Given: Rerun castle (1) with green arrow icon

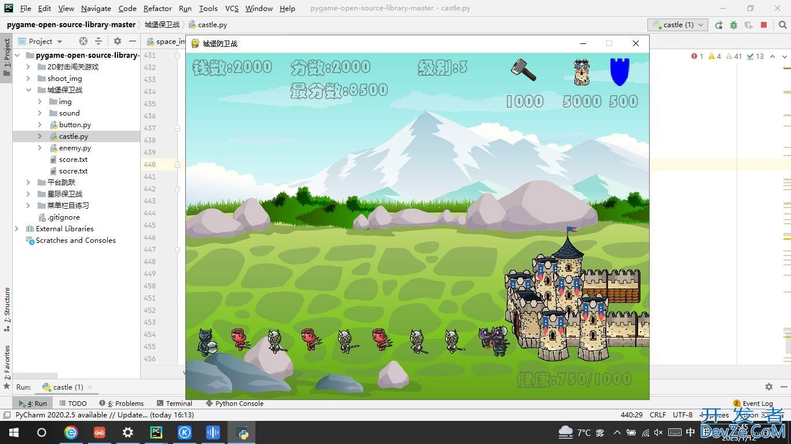Looking at the screenshot, I should [719, 25].
